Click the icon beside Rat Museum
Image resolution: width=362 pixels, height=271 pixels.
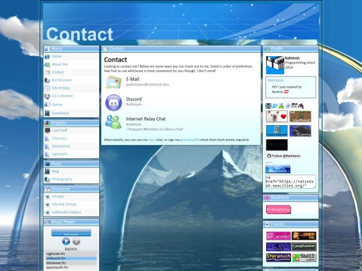coord(48,80)
